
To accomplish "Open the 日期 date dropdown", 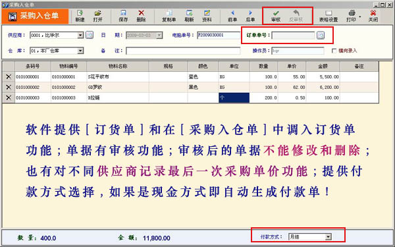I will [159, 36].
